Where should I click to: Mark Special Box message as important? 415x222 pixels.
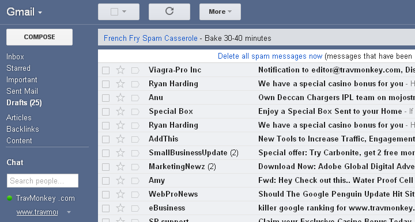coord(135,112)
